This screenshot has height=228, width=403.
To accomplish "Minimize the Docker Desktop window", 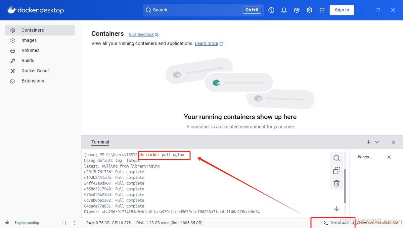I will tap(364, 10).
